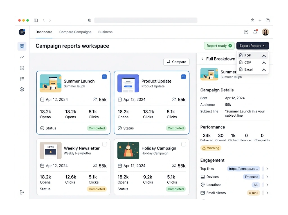The width and height of the screenshot is (288, 215).
Task: Click the Compare button
Action: [x=176, y=62]
